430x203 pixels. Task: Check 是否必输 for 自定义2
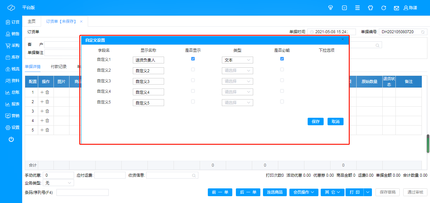[x=282, y=70]
